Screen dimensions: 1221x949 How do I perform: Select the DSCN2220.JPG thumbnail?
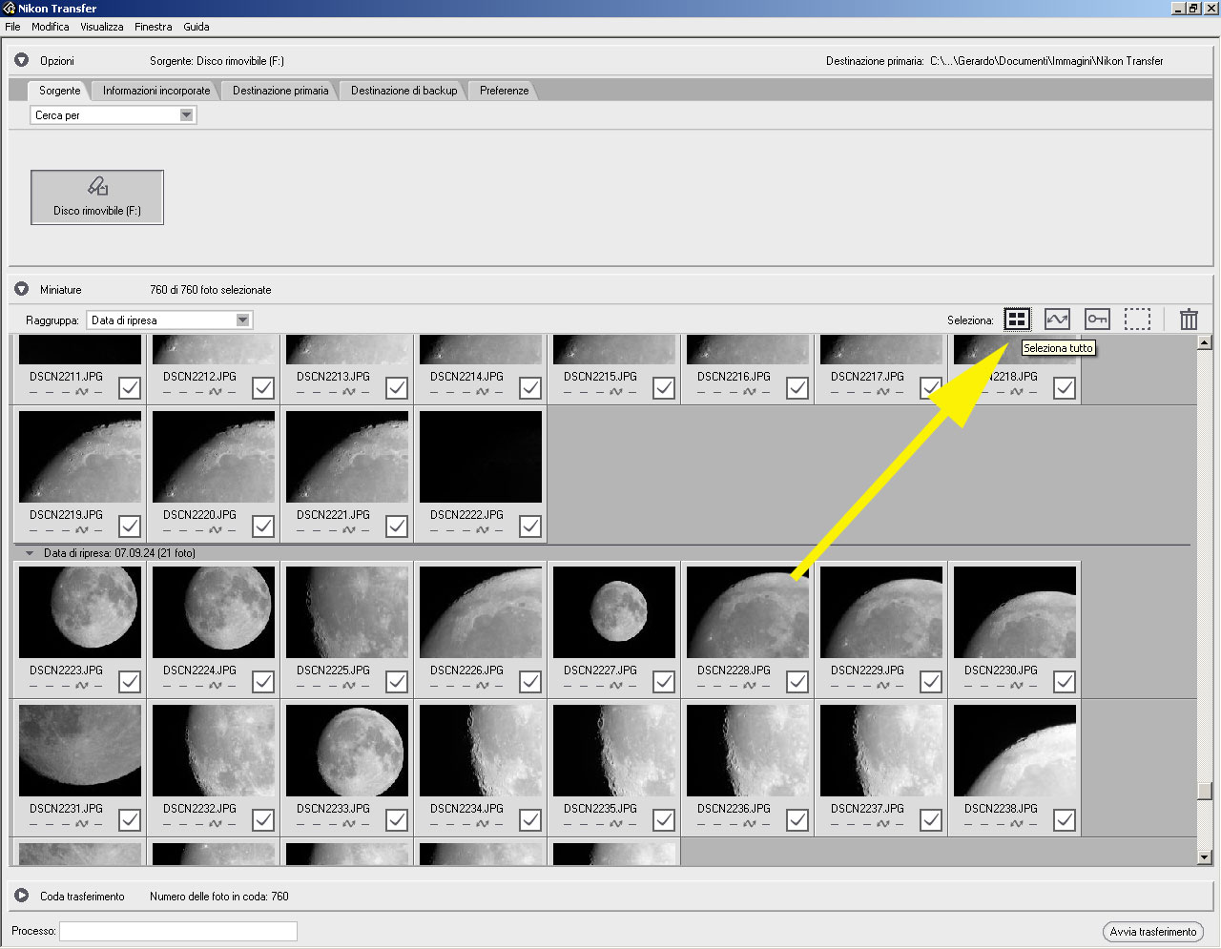[x=214, y=457]
